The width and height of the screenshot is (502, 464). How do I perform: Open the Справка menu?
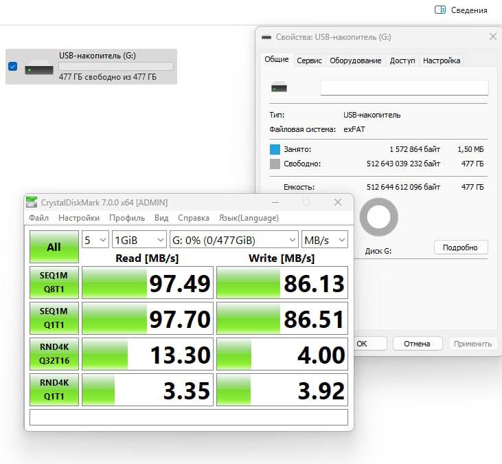point(194,218)
